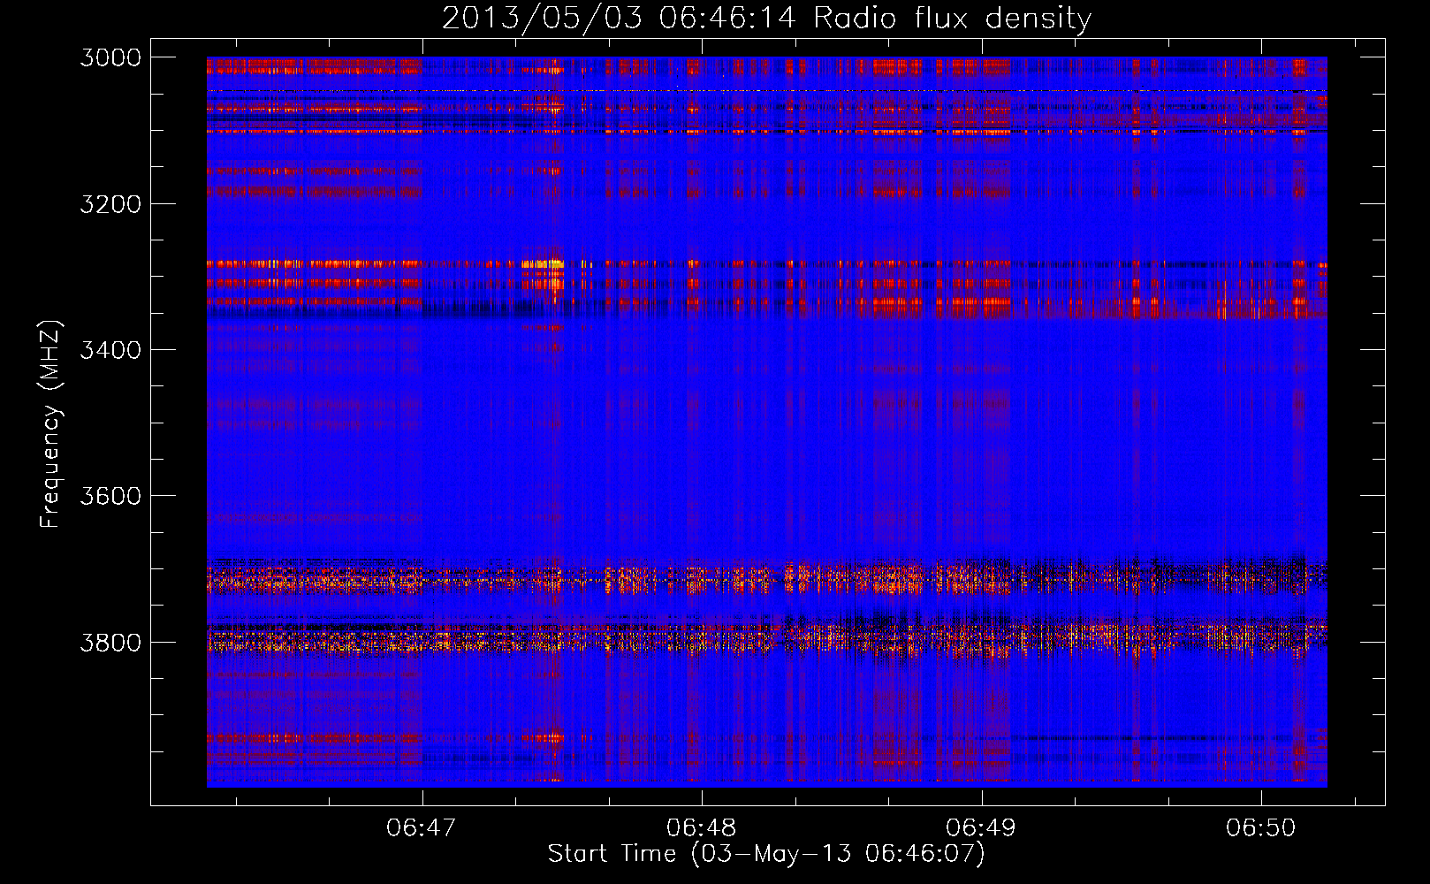Click the "Start Time (03-May-13 06:46:07)" axis label
This screenshot has width=1430, height=884.
tap(766, 854)
